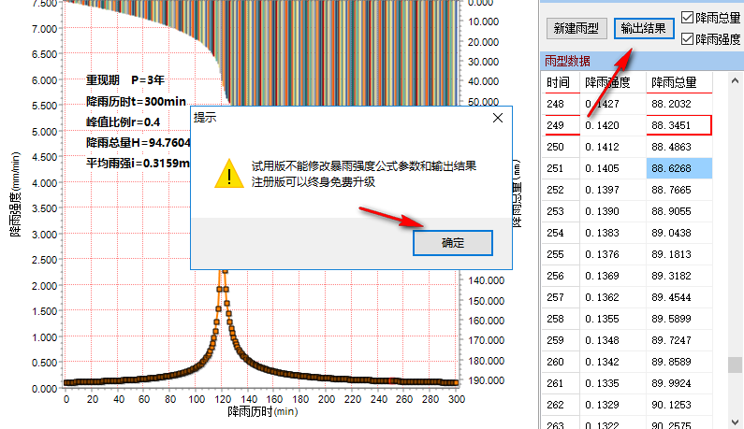Click the yellow warning icon in dialog
This screenshot has width=744, height=429.
tap(226, 173)
